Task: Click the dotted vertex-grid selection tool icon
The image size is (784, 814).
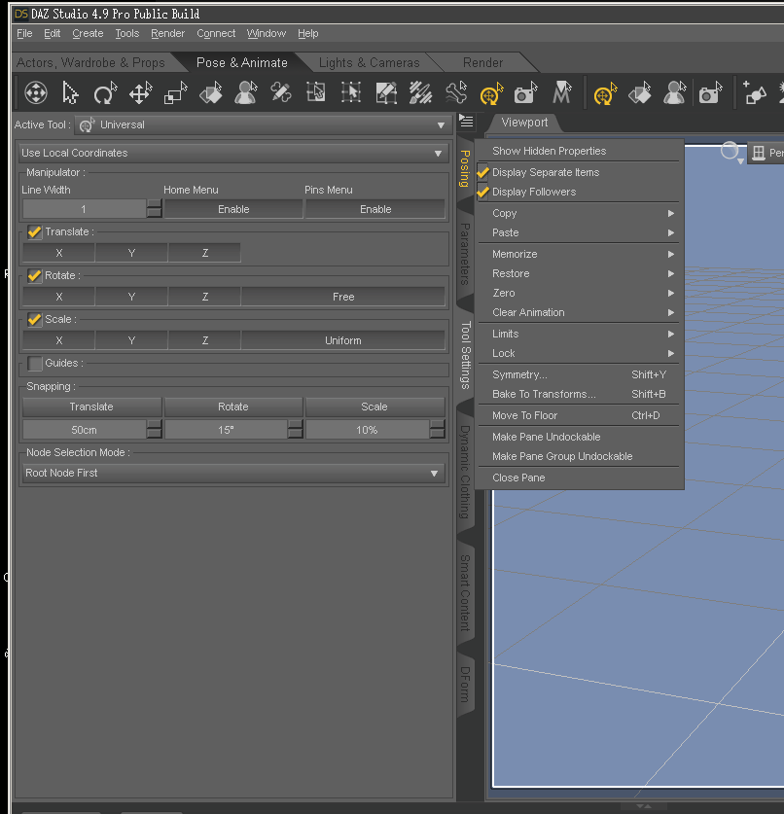Action: click(x=351, y=93)
